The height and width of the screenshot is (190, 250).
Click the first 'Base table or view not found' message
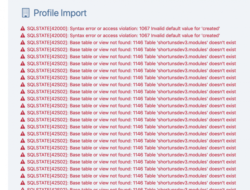[131, 42]
